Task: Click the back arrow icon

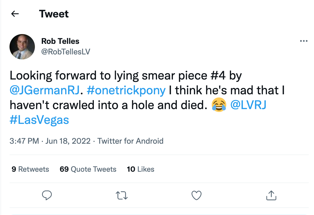Action: (x=15, y=14)
